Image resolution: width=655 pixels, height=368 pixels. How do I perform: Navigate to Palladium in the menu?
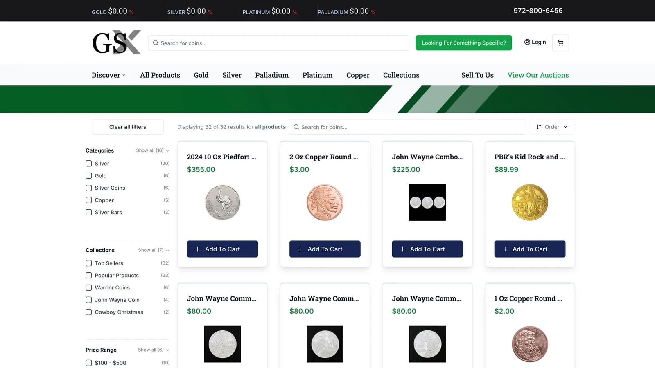(272, 75)
